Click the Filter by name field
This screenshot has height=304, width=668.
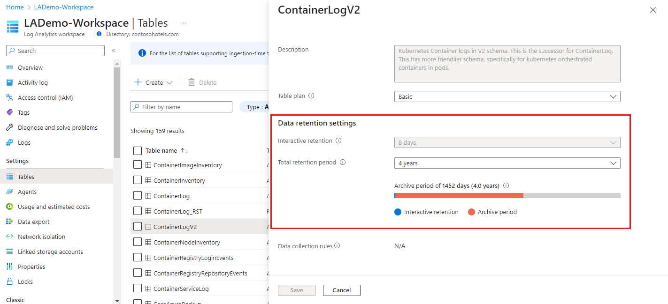pos(181,107)
